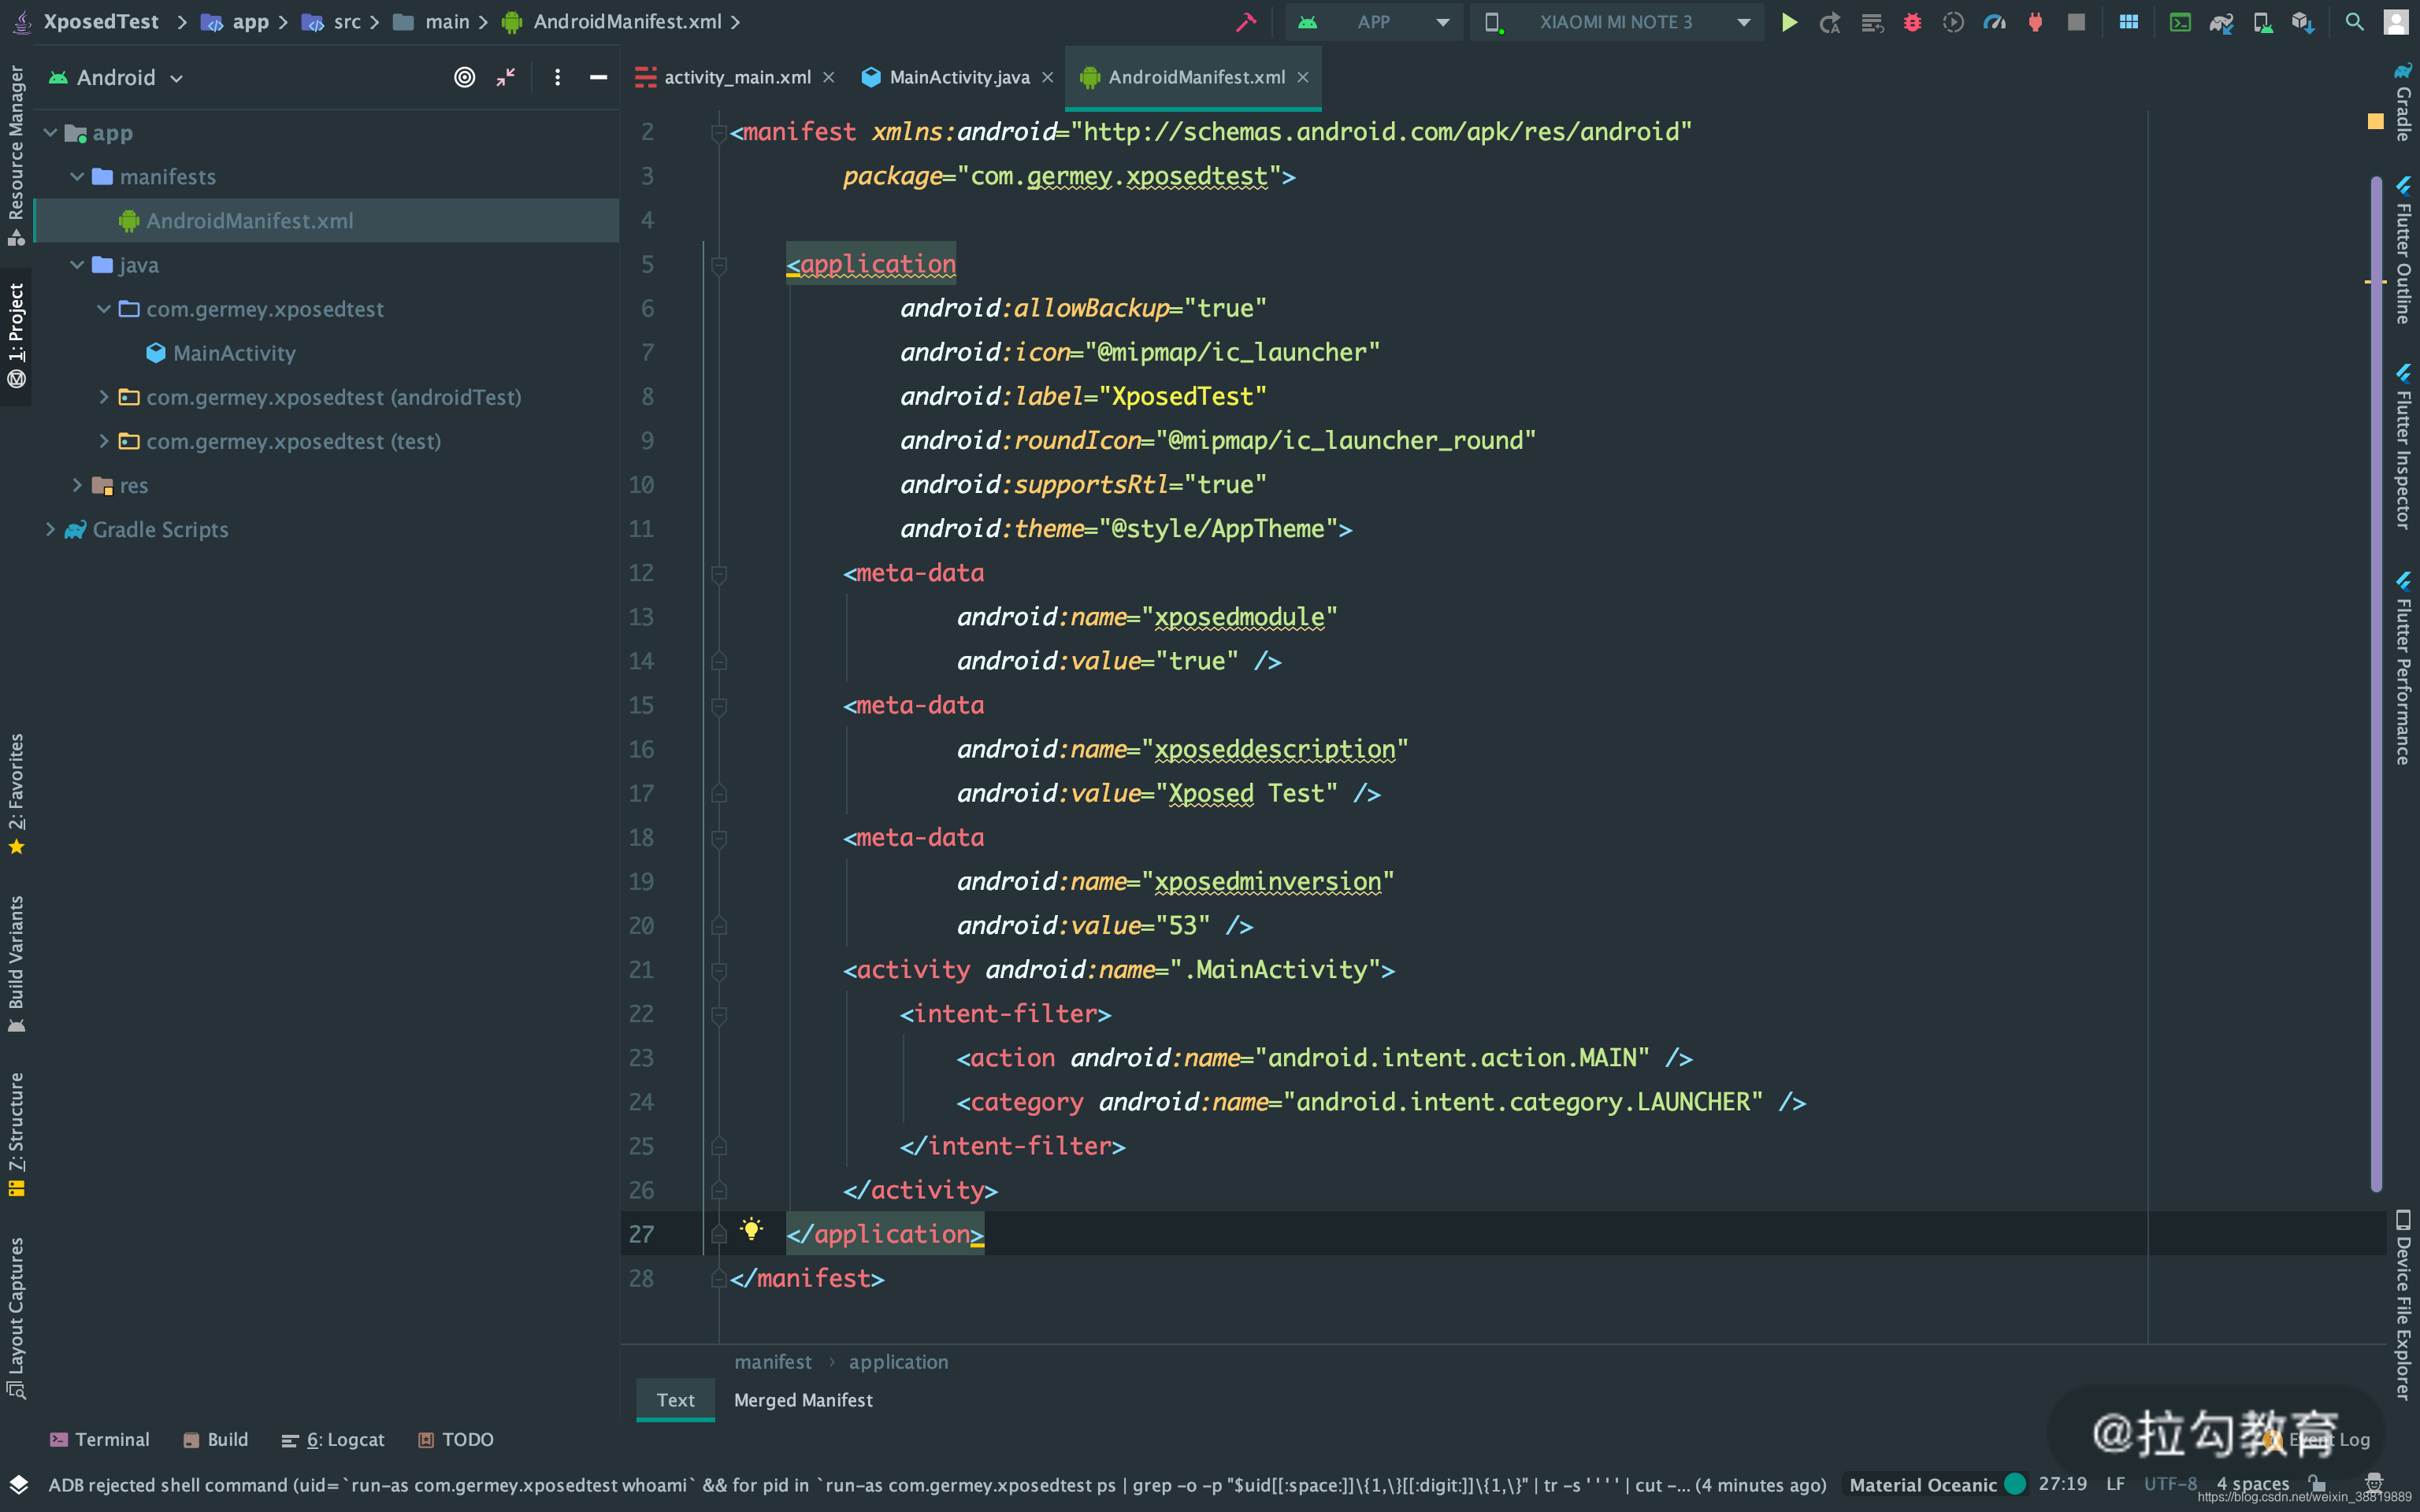The height and width of the screenshot is (1512, 2420).
Task: Expand the res folder
Action: point(77,485)
